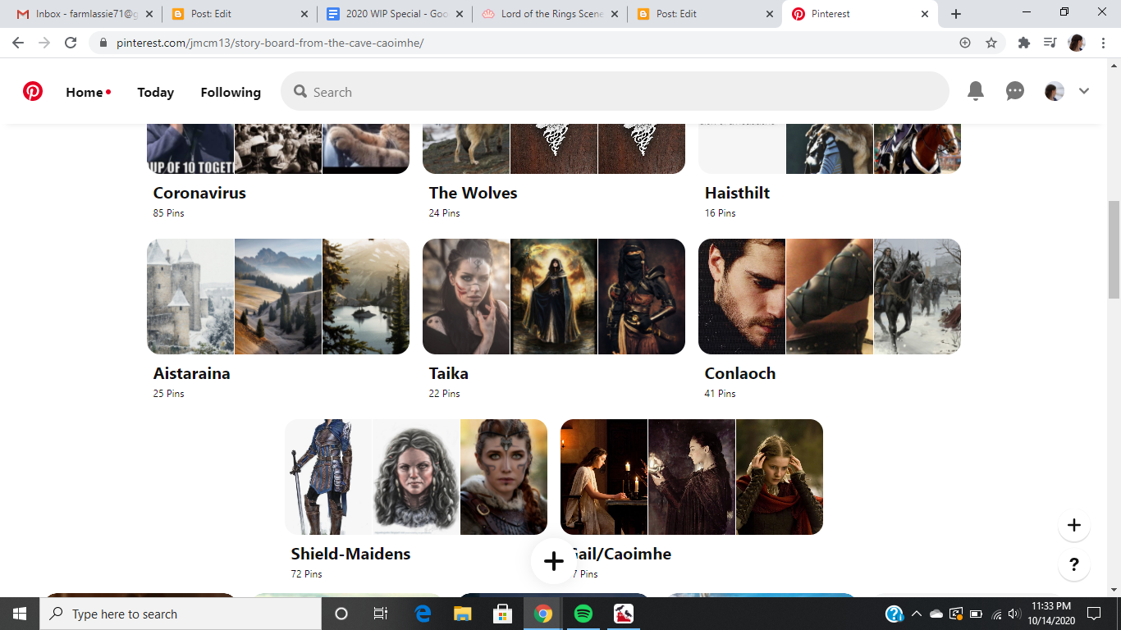Click the '41 Pins' count text
Image resolution: width=1121 pixels, height=630 pixels.
720,394
